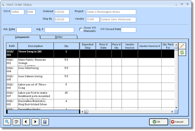Viewport: 195px width, 131px height.
Task: Click the horizontal scrollbar right arrow
Action: coord(172,112)
